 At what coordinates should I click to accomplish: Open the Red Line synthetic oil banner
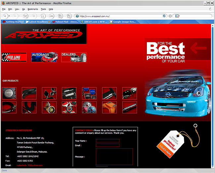click(x=14, y=57)
